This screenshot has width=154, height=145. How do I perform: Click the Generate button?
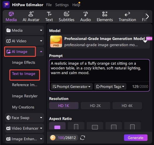tap(136, 138)
